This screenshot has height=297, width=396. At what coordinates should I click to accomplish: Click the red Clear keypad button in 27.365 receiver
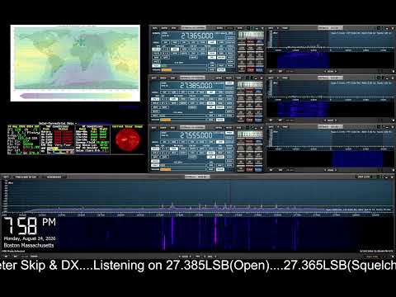[x=250, y=70]
